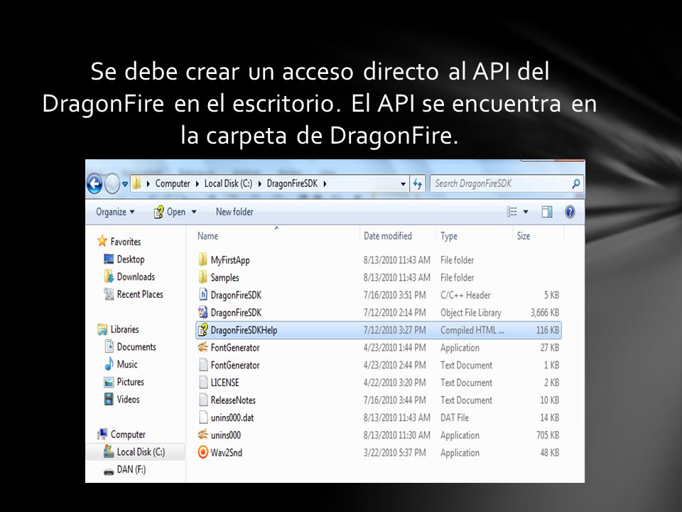This screenshot has width=682, height=512.
Task: Click the LICENSE file icon
Action: click(x=202, y=383)
